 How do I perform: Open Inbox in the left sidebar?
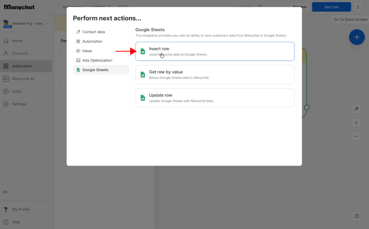(x=26, y=91)
